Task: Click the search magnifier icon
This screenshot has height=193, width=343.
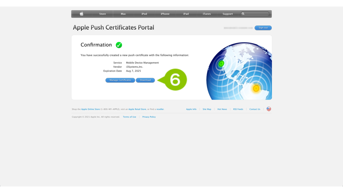Action: tap(243, 14)
